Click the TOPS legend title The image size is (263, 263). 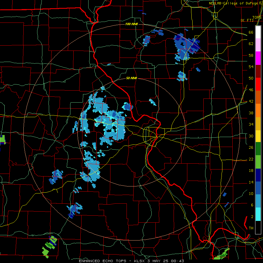pyautogui.click(x=257, y=18)
